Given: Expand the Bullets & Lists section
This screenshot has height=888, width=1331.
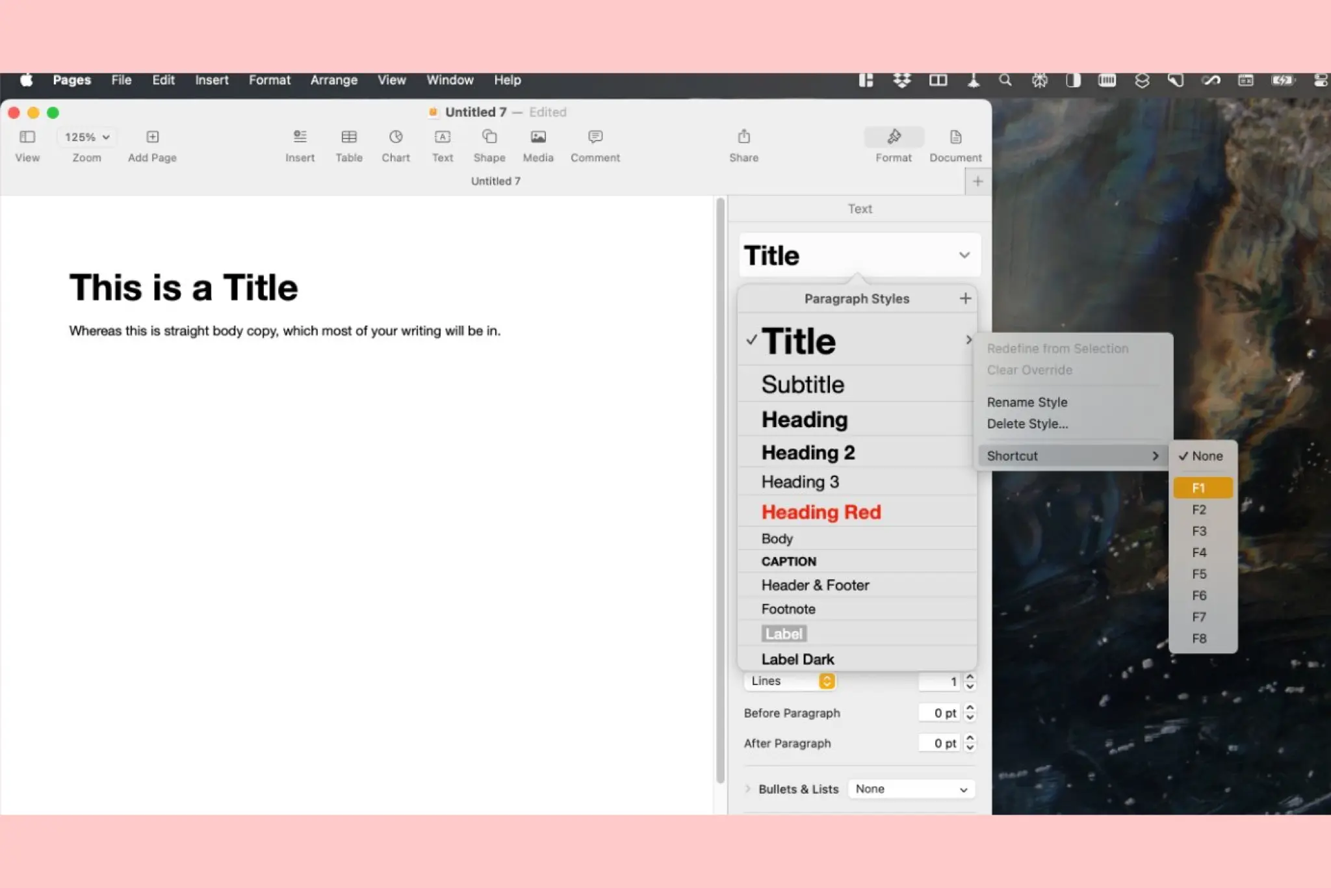Looking at the screenshot, I should [x=747, y=789].
